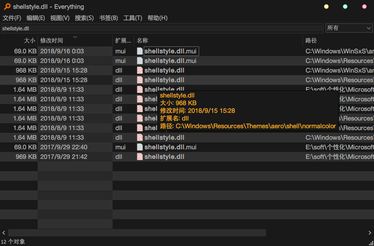Sort by the 扩展 column header

tap(123, 40)
